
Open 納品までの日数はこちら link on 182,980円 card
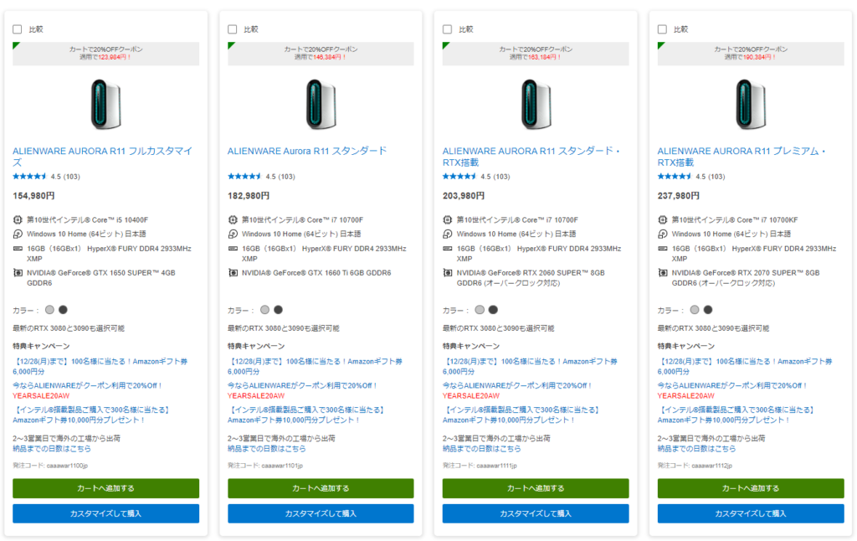tap(267, 449)
